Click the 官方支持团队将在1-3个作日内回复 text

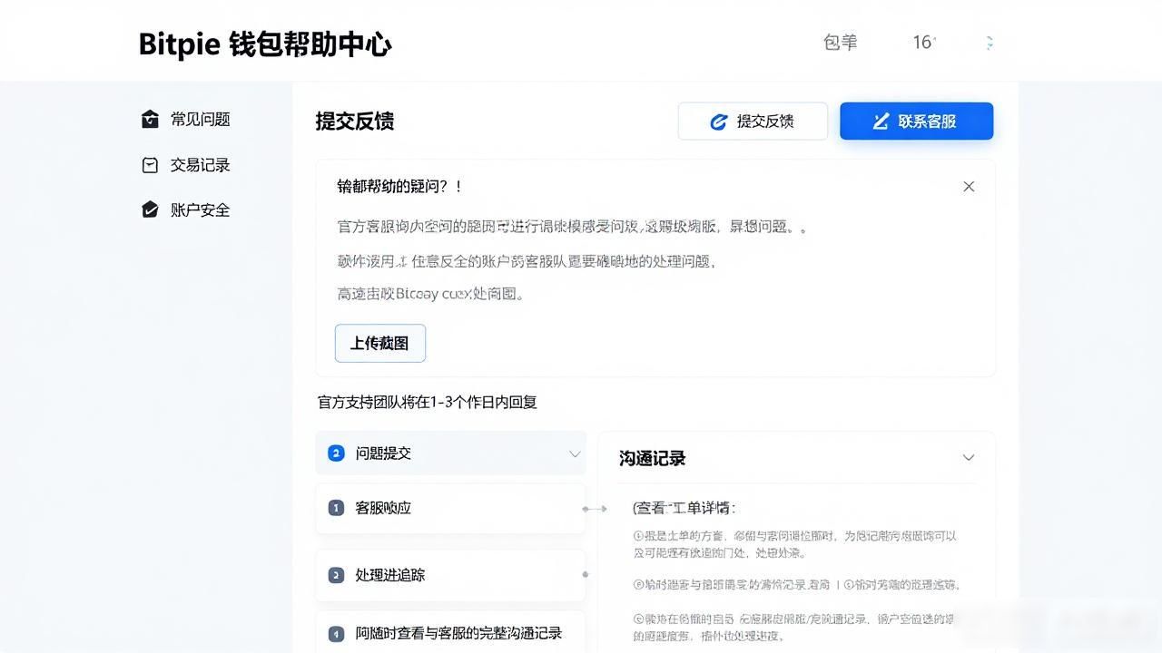click(x=428, y=402)
